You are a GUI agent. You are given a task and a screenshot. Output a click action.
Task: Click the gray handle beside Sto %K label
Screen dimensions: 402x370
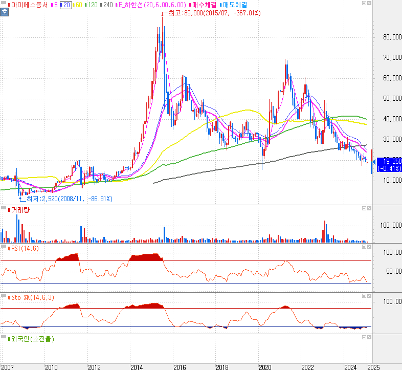pyautogui.click(x=4, y=295)
